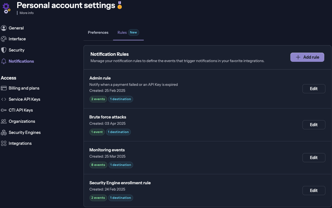The width and height of the screenshot is (332, 208).
Task: Edit the Monitoring events rule
Action: click(314, 158)
